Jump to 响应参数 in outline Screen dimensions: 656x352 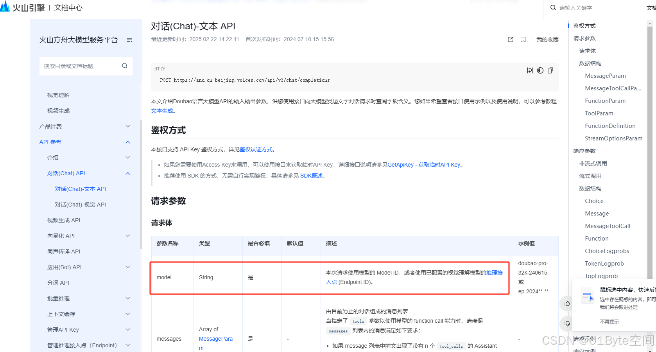click(584, 151)
